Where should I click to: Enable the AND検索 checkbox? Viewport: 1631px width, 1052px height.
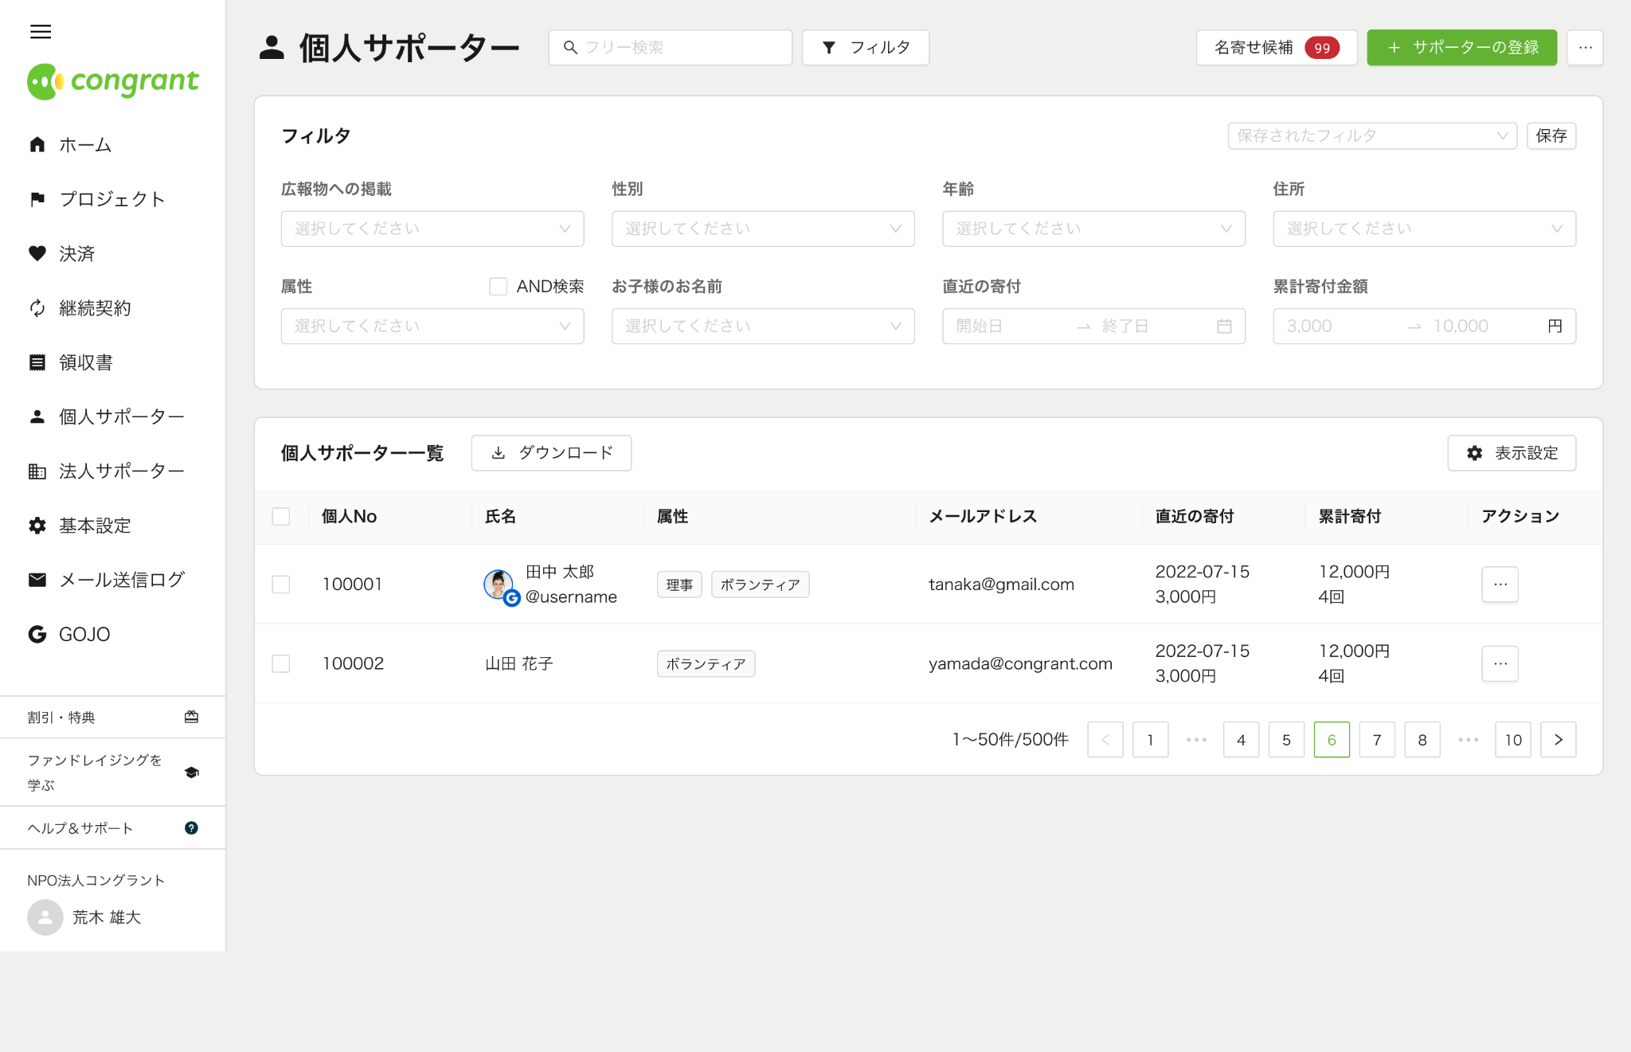(x=498, y=287)
